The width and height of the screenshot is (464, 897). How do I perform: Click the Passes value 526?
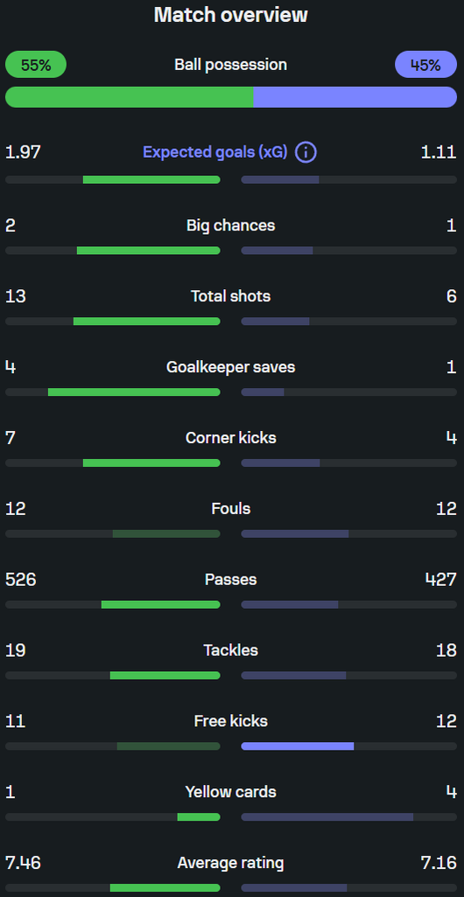tap(20, 580)
